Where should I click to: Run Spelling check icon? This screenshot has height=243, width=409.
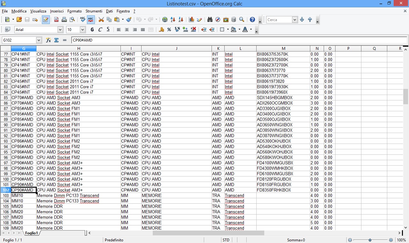(x=83, y=20)
